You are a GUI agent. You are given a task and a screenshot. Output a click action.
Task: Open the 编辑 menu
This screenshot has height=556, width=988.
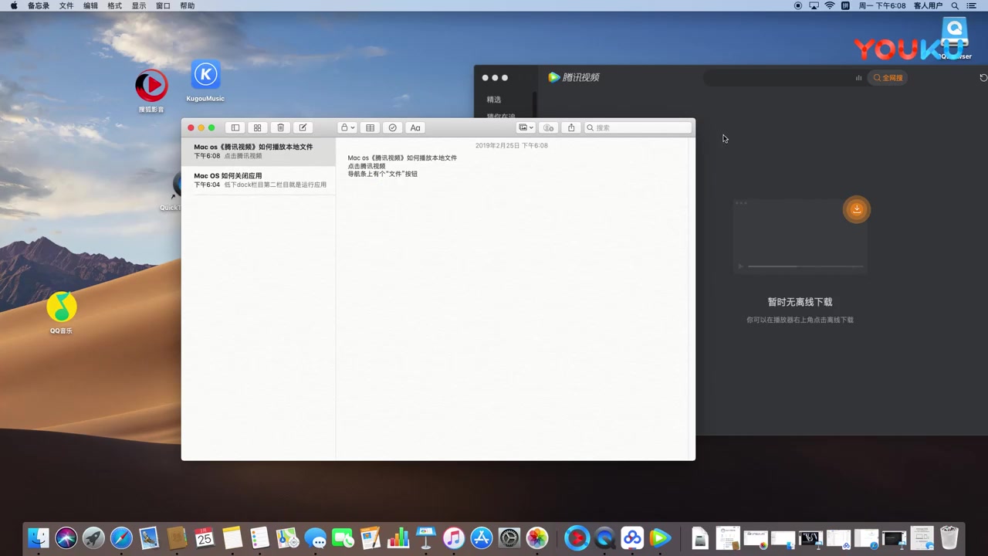pyautogui.click(x=90, y=5)
